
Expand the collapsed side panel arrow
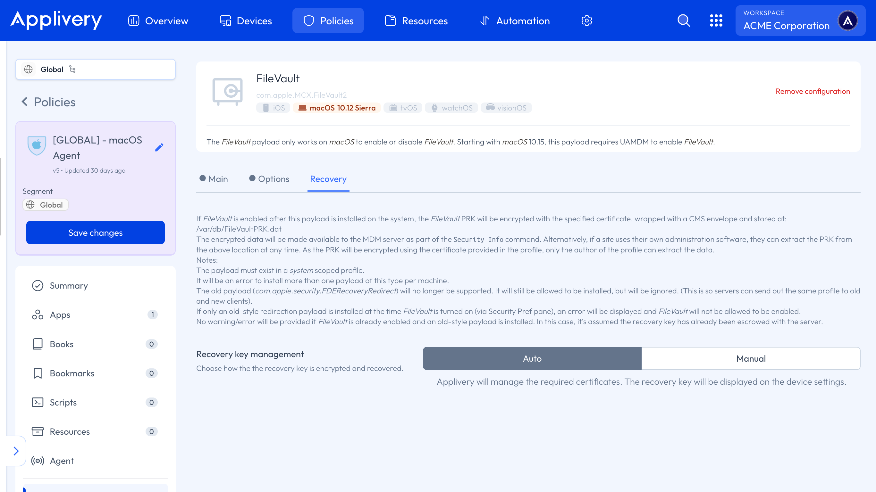(x=16, y=451)
